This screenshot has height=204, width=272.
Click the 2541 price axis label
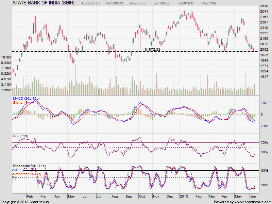[x=264, y=12]
